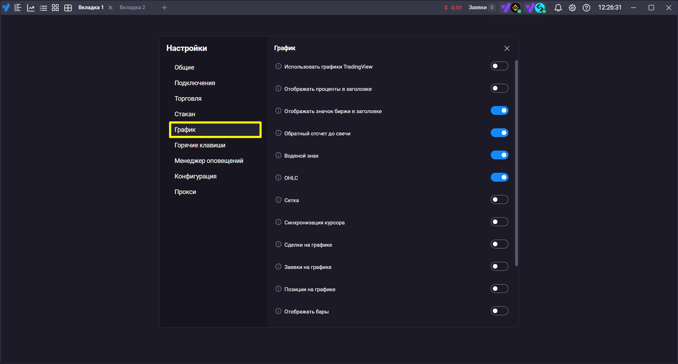The image size is (678, 364).
Task: Close Вкладка 1 tab with its X
Action: tap(111, 8)
